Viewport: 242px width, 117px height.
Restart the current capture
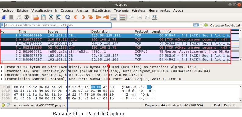pyautogui.click(x=19, y=17)
